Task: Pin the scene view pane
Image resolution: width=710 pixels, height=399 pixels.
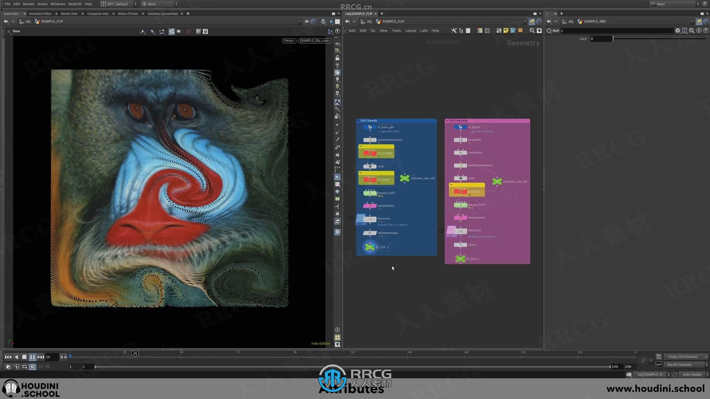Action: click(307, 21)
